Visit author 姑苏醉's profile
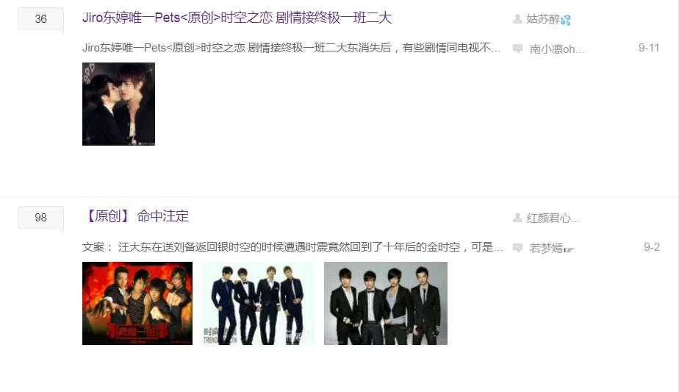Viewport: 679px width, 392px height. pyautogui.click(x=543, y=19)
